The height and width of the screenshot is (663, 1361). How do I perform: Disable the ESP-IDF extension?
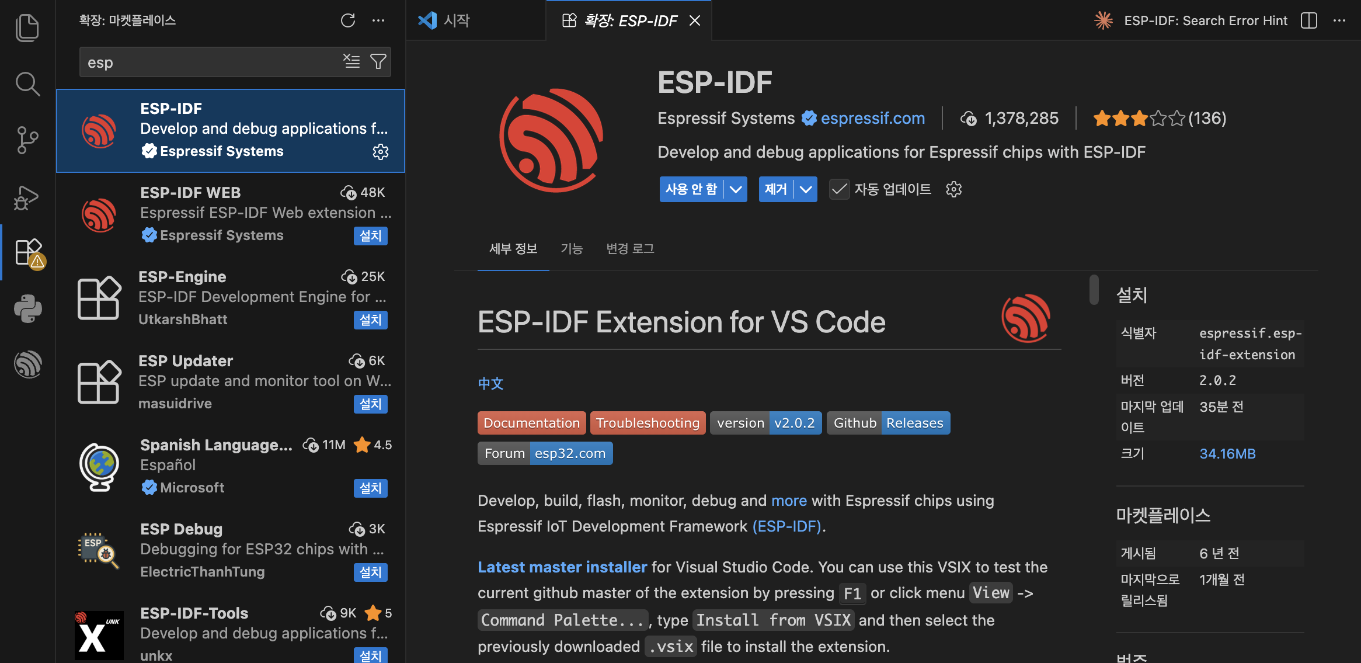point(691,189)
